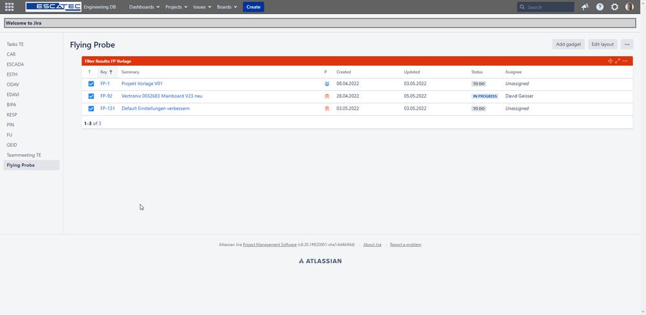Click the Filter Results: FP Vorlage title
This screenshot has width=646, height=315.
(x=108, y=61)
